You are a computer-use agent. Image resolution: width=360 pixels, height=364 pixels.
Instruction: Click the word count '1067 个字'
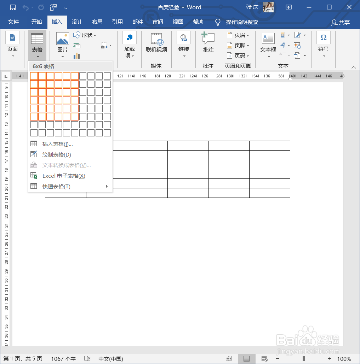pos(63,359)
